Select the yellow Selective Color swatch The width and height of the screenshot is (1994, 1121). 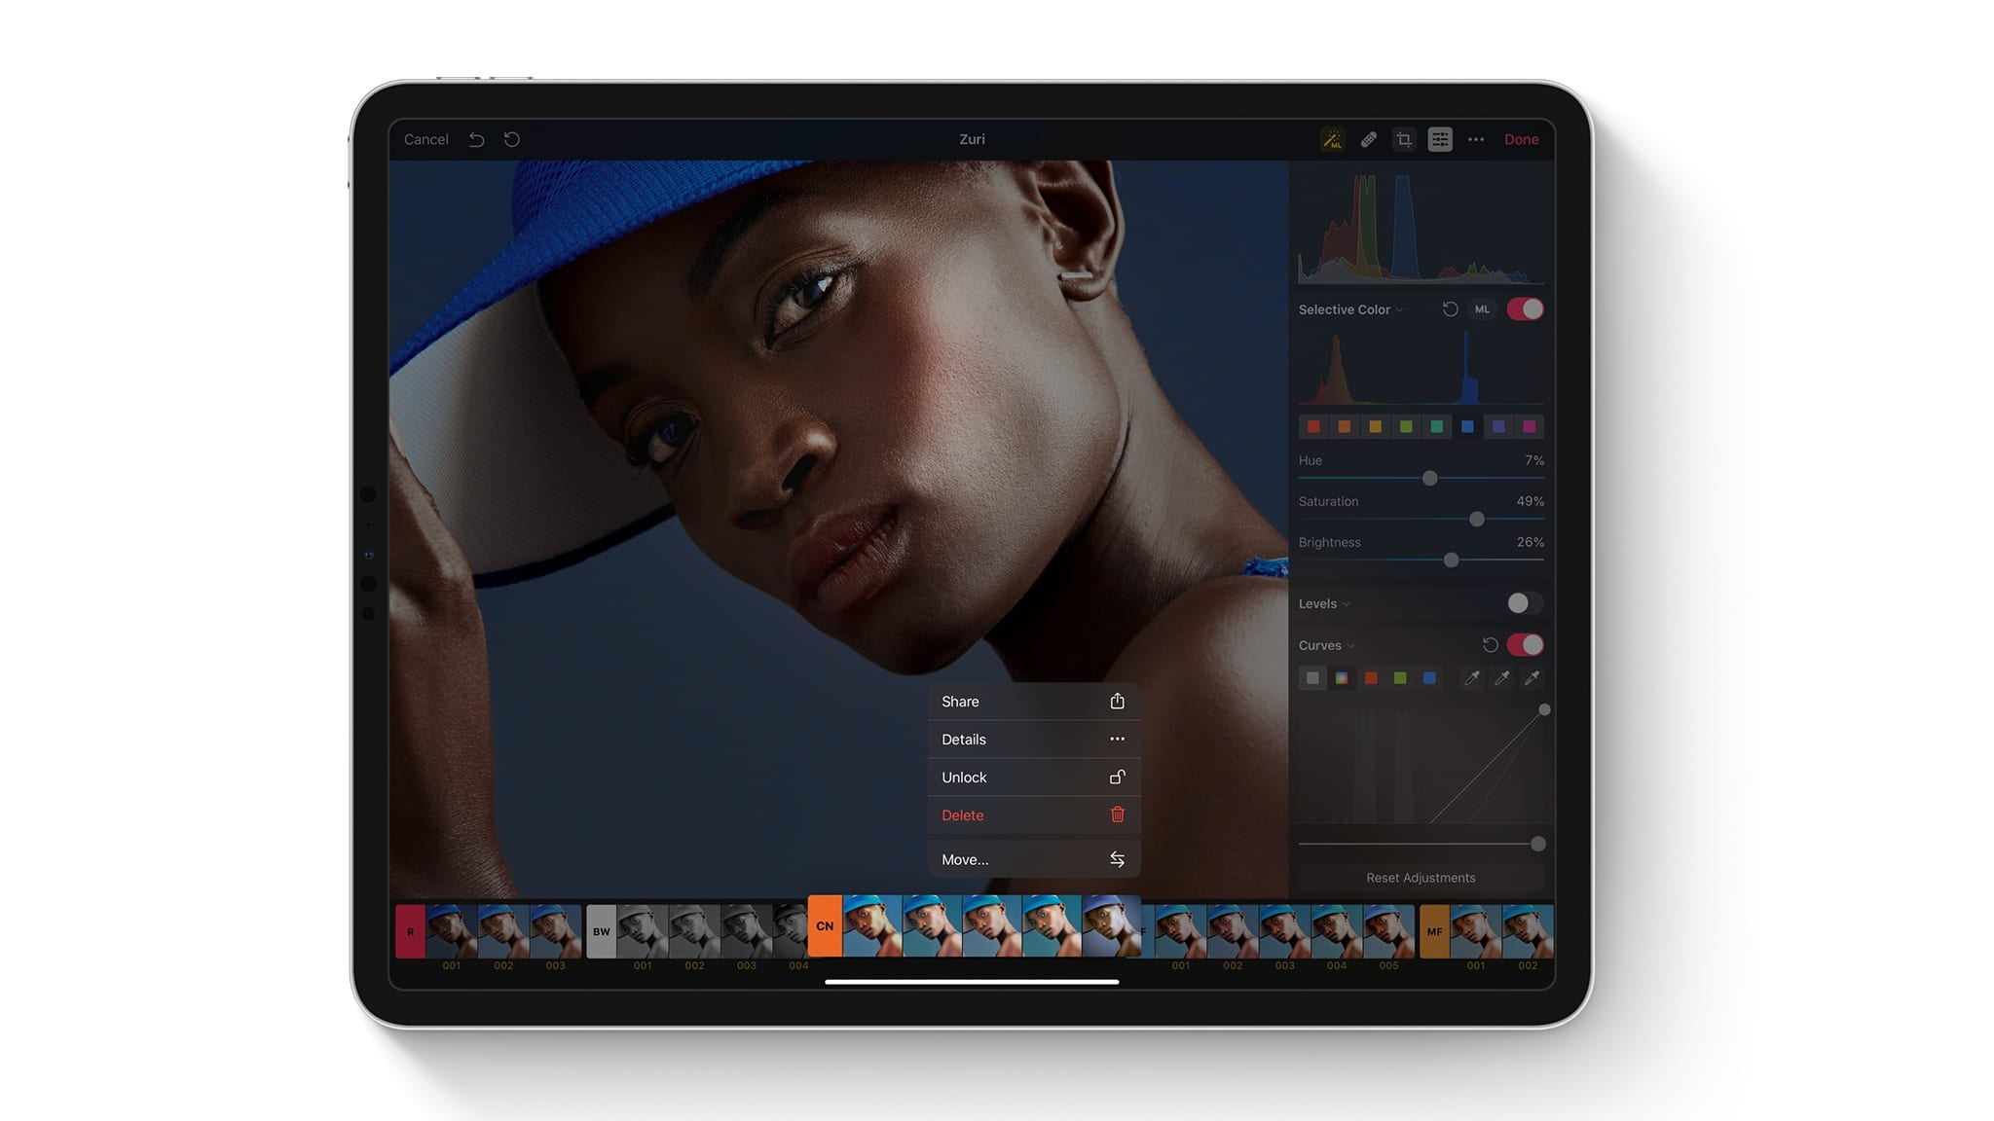pos(1375,426)
